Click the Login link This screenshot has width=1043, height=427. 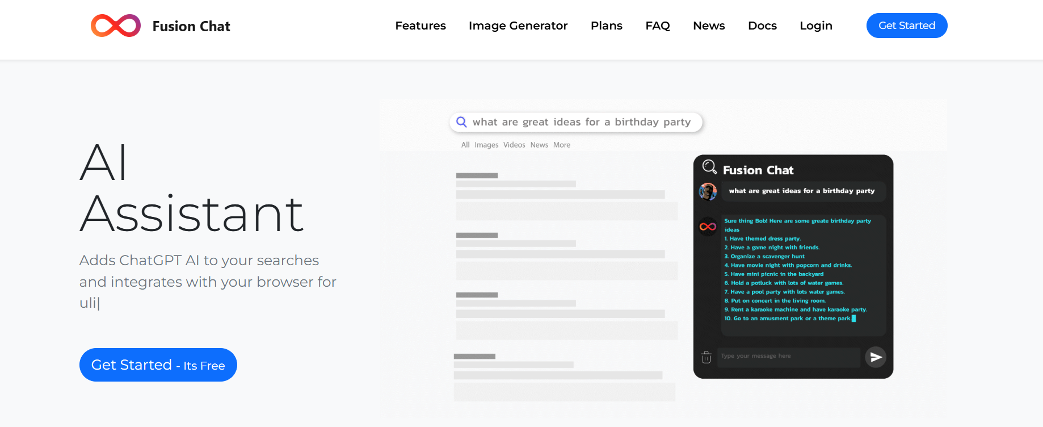(x=816, y=26)
